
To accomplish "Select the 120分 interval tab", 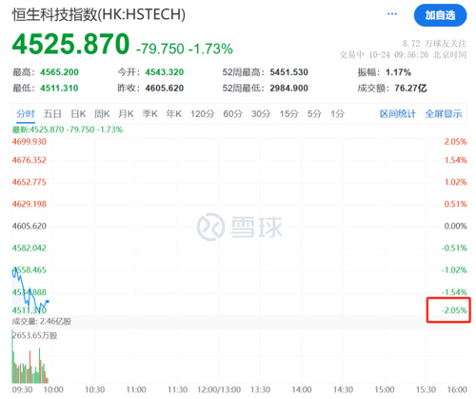I will 203,113.
